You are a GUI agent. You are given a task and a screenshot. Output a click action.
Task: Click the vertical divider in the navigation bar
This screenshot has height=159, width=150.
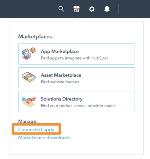[118, 9]
